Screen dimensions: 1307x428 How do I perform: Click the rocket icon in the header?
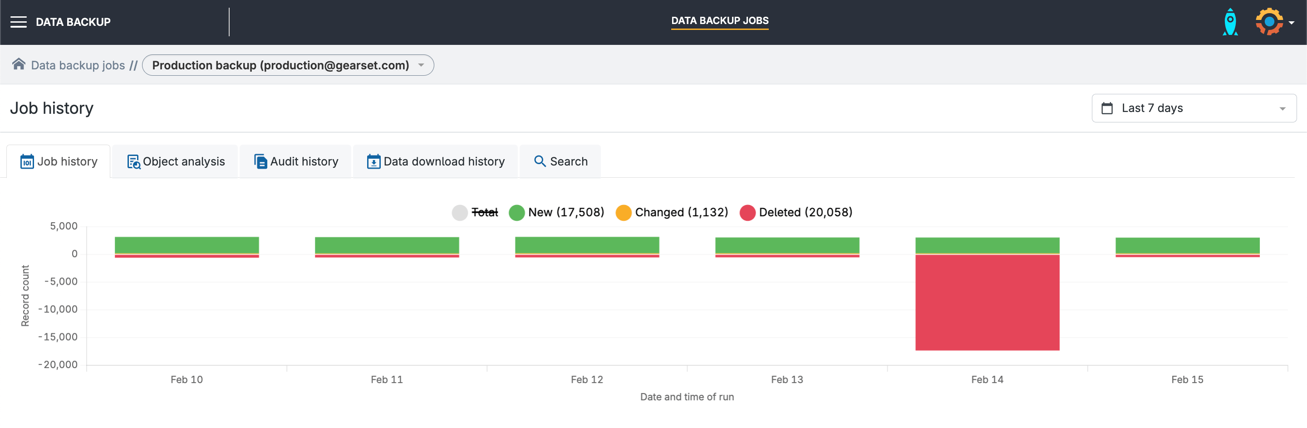pyautogui.click(x=1230, y=22)
